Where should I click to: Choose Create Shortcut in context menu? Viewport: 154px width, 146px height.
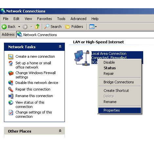(120, 91)
